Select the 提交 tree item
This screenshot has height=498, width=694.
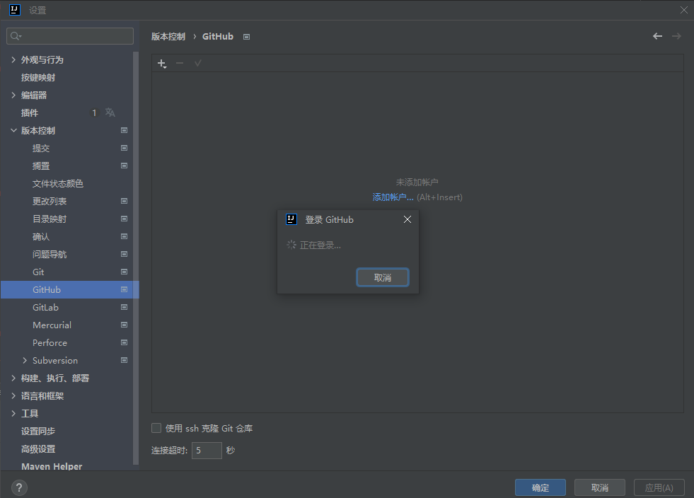coord(41,149)
